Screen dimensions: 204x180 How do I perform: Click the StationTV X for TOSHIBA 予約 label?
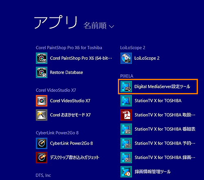(165, 143)
